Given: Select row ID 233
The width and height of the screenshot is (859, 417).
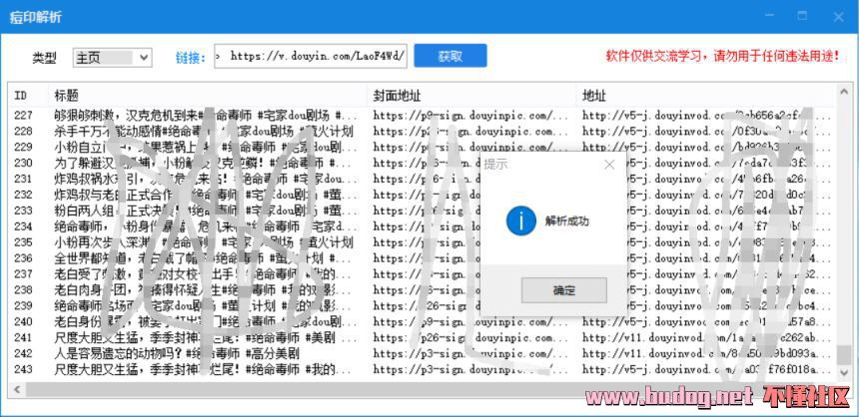Looking at the screenshot, I should pyautogui.click(x=422, y=210).
